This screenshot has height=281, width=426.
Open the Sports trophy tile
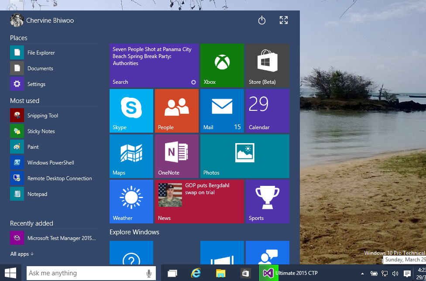pos(267,202)
